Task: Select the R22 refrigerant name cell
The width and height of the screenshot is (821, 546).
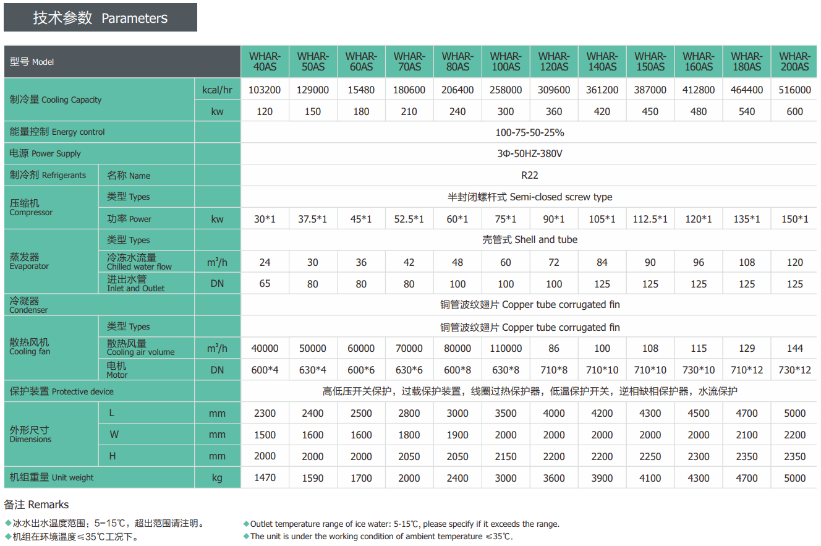Action: pyautogui.click(x=529, y=175)
